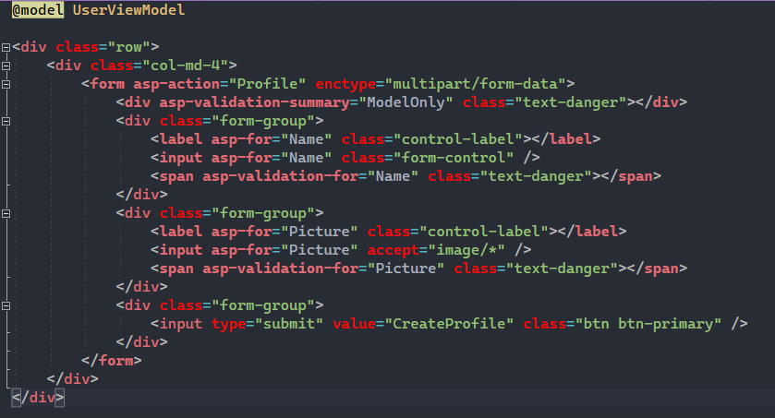Click the "col-md-4" class value
Screen dimensions: 775x418
click(x=186, y=66)
